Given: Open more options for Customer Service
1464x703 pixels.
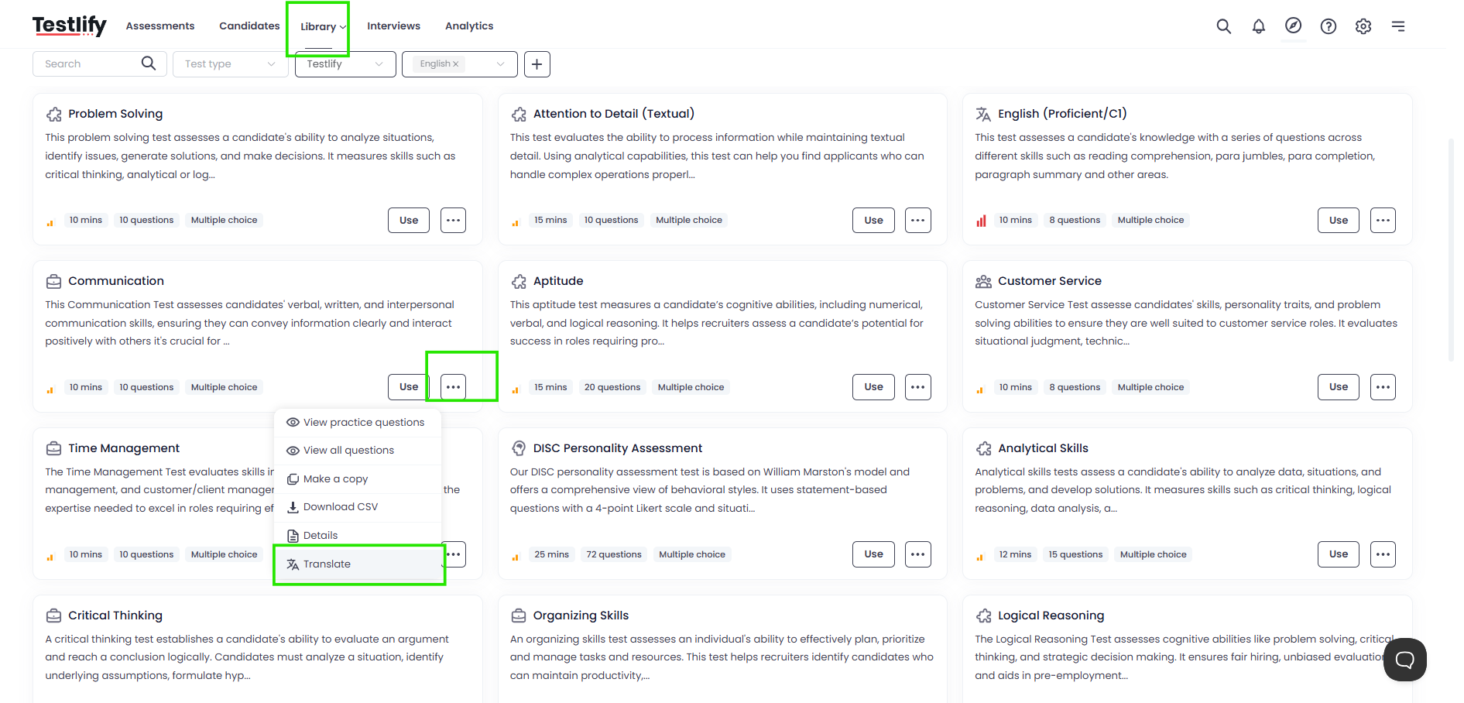Looking at the screenshot, I should point(1383,387).
